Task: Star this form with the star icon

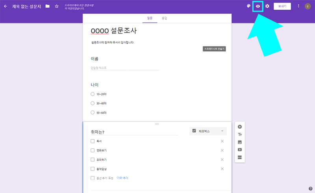Action: tap(57, 6)
